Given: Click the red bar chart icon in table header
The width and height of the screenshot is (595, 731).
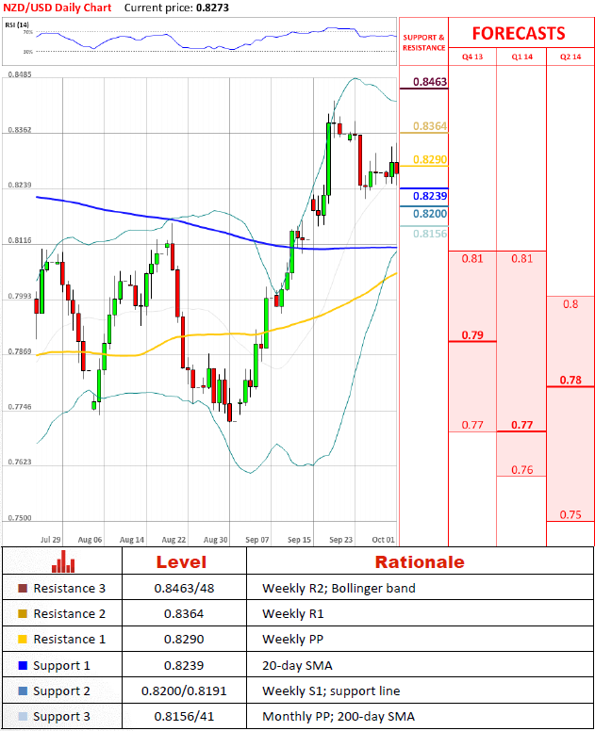Looking at the screenshot, I should click(64, 562).
